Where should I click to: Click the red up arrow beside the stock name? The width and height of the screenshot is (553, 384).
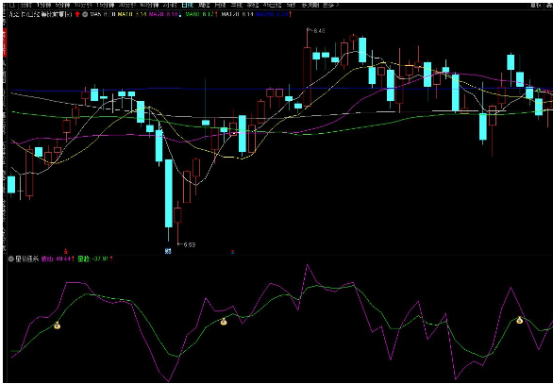77,14
